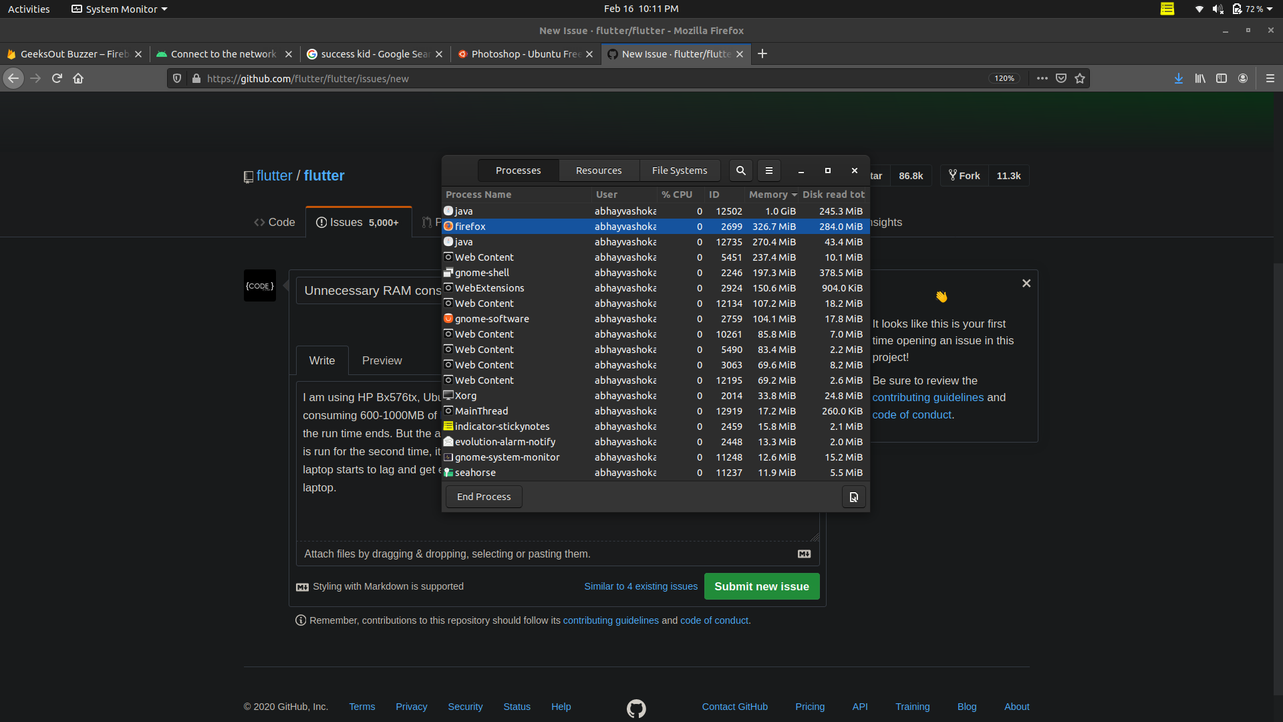
Task: View properties of selected process
Action: (853, 497)
